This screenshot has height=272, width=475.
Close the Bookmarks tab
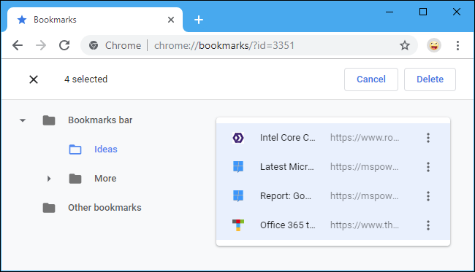coord(171,20)
